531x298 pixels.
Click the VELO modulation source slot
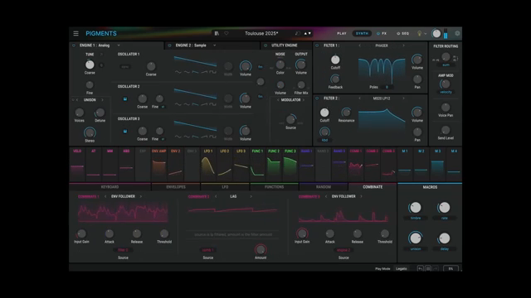pyautogui.click(x=77, y=165)
